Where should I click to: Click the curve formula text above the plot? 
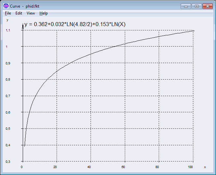pyautogui.click(x=75, y=24)
